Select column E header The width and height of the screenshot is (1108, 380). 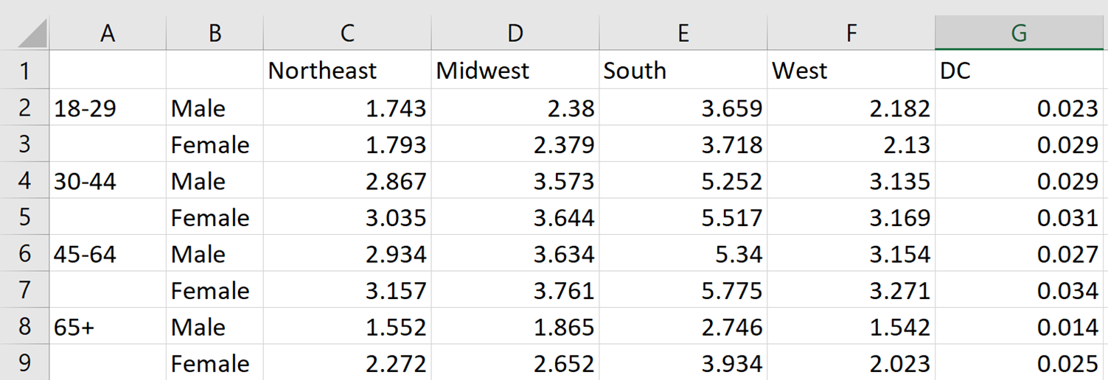(x=683, y=33)
